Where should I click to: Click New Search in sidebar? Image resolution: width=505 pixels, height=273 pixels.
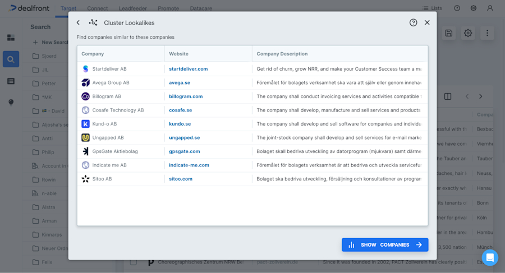click(x=50, y=42)
